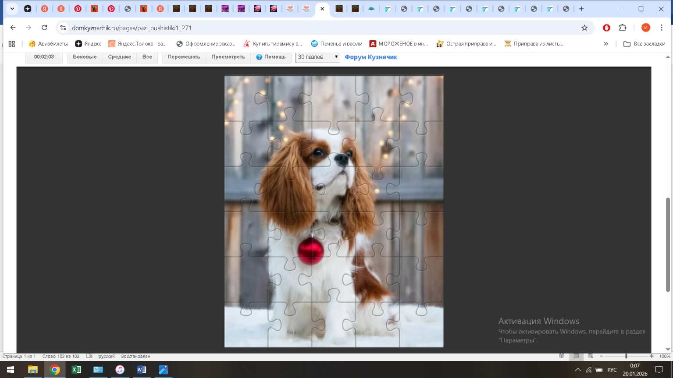Open the Авиабилеты bookmark
The width and height of the screenshot is (673, 378).
coord(48,44)
